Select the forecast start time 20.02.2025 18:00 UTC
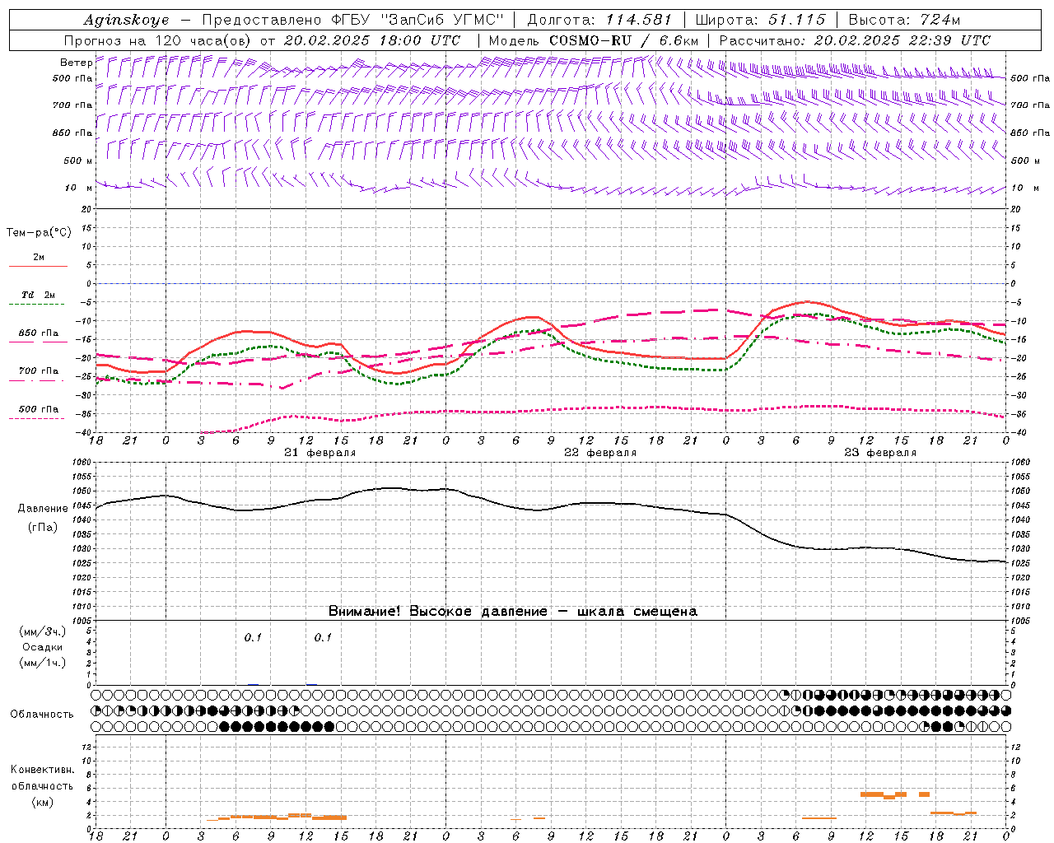The height and width of the screenshot is (843, 1054). [x=371, y=40]
